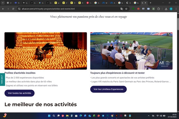This screenshot has height=119, width=179.
Task: Close the active Accor tab
Action: coord(145,3)
